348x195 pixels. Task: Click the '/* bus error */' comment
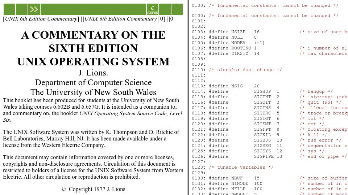[x=320, y=140]
